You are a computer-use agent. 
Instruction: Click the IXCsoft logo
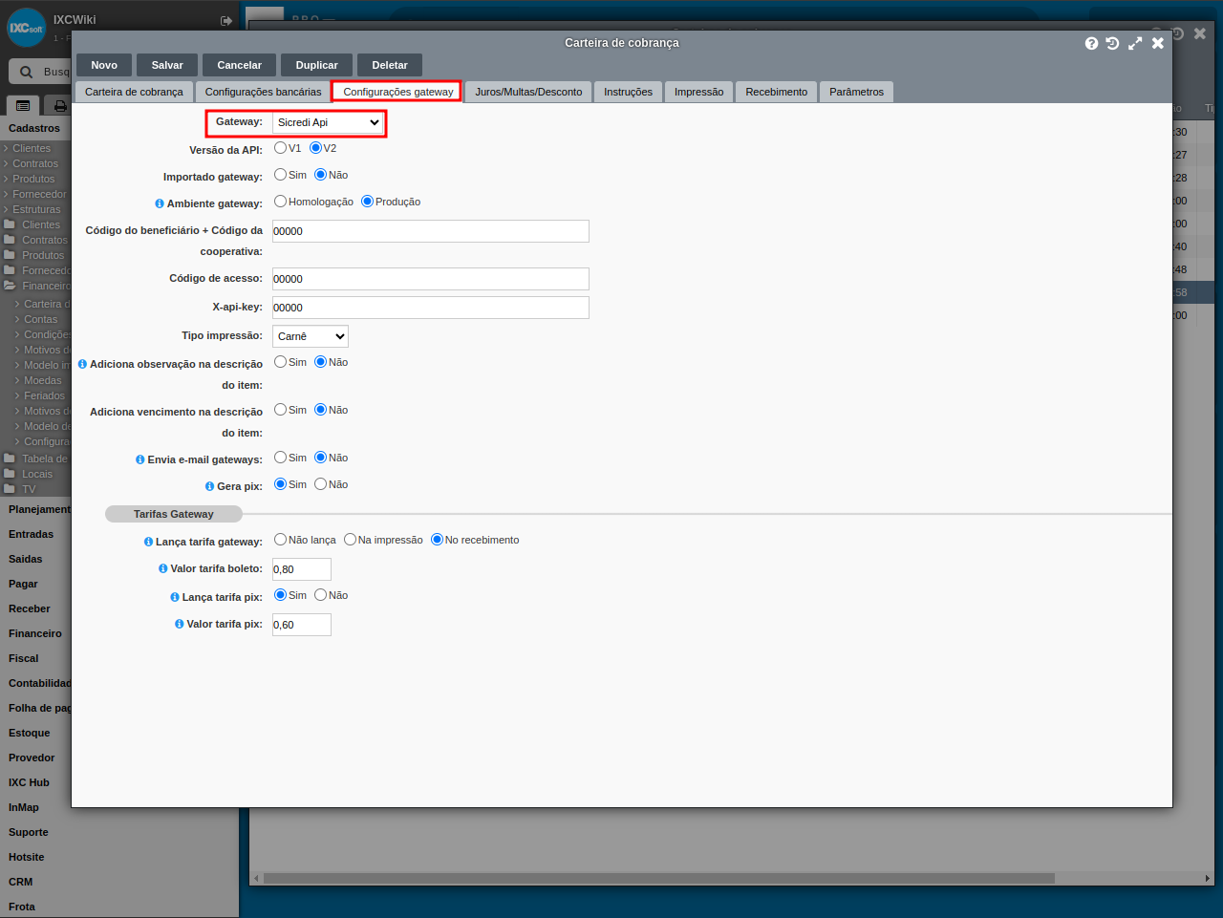(x=27, y=28)
